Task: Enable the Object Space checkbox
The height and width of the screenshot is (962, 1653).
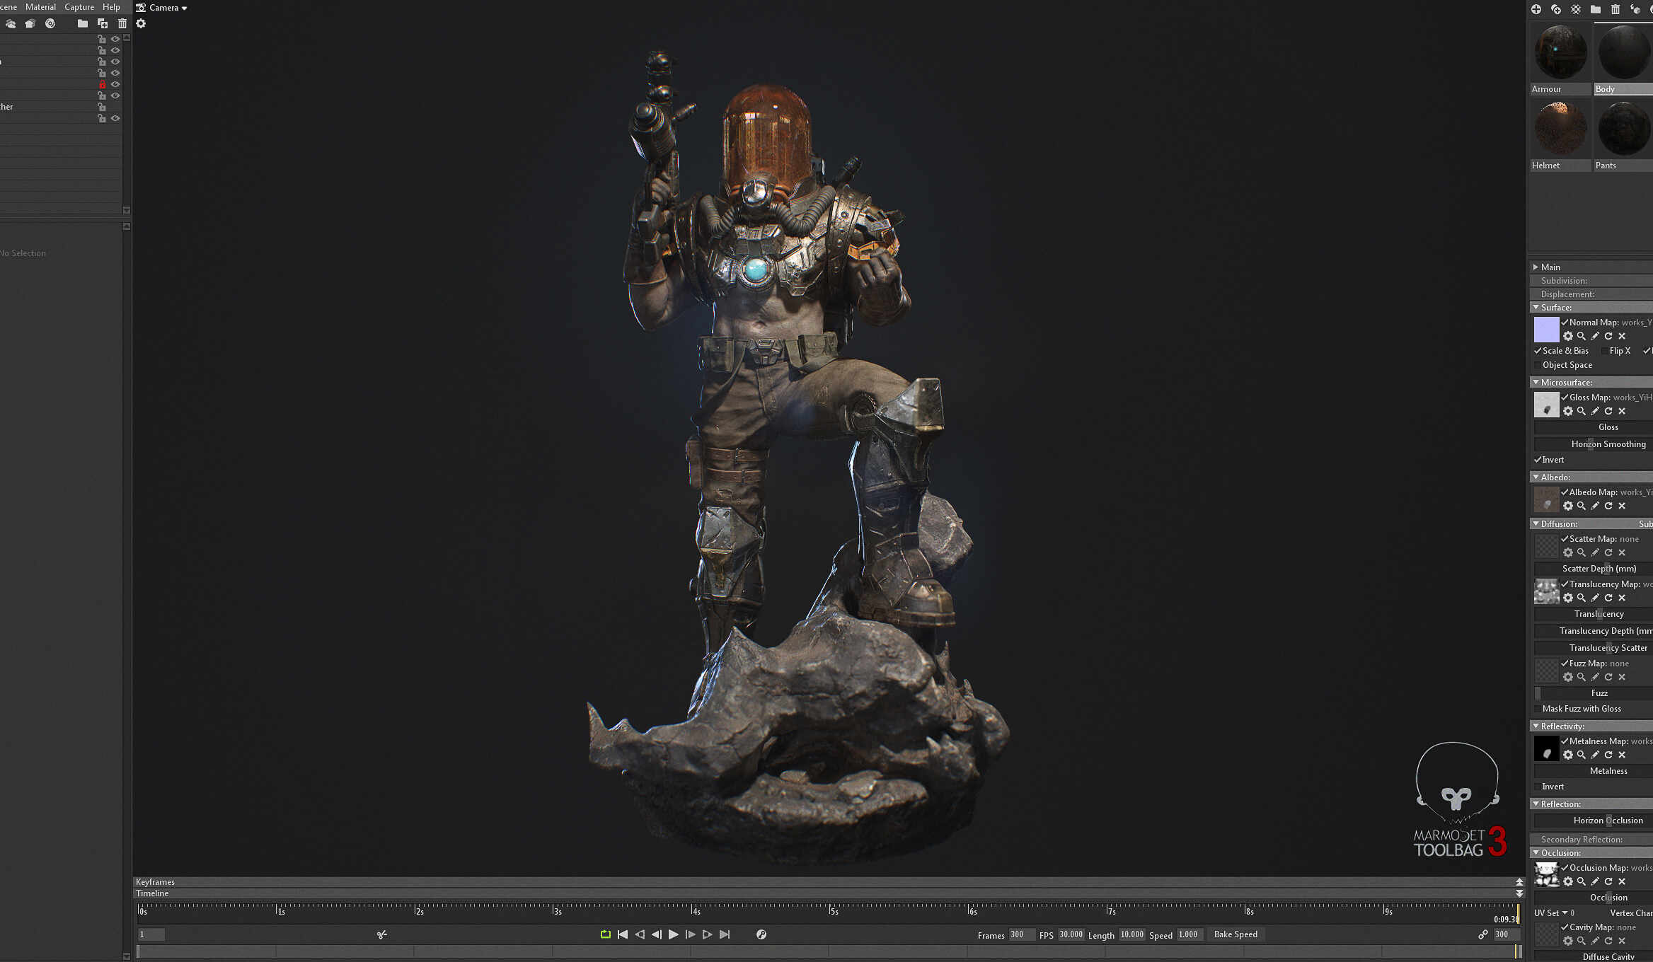Action: pos(1538,365)
